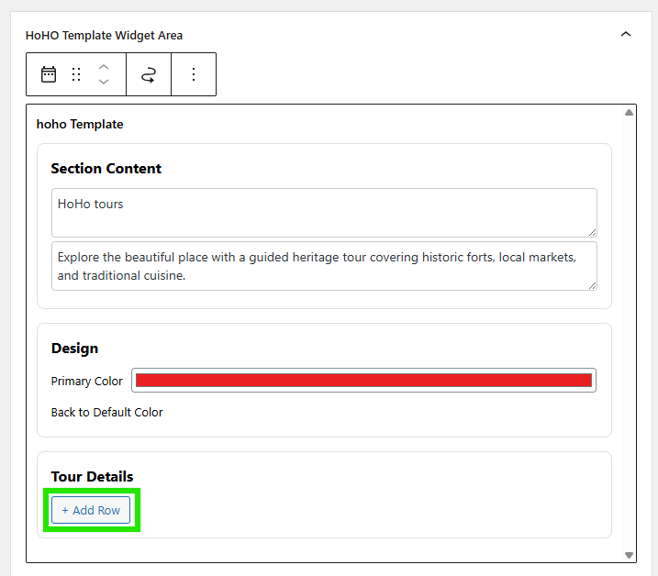Click the resize grip of the description textarea
This screenshot has height=576, width=658.
click(x=592, y=285)
